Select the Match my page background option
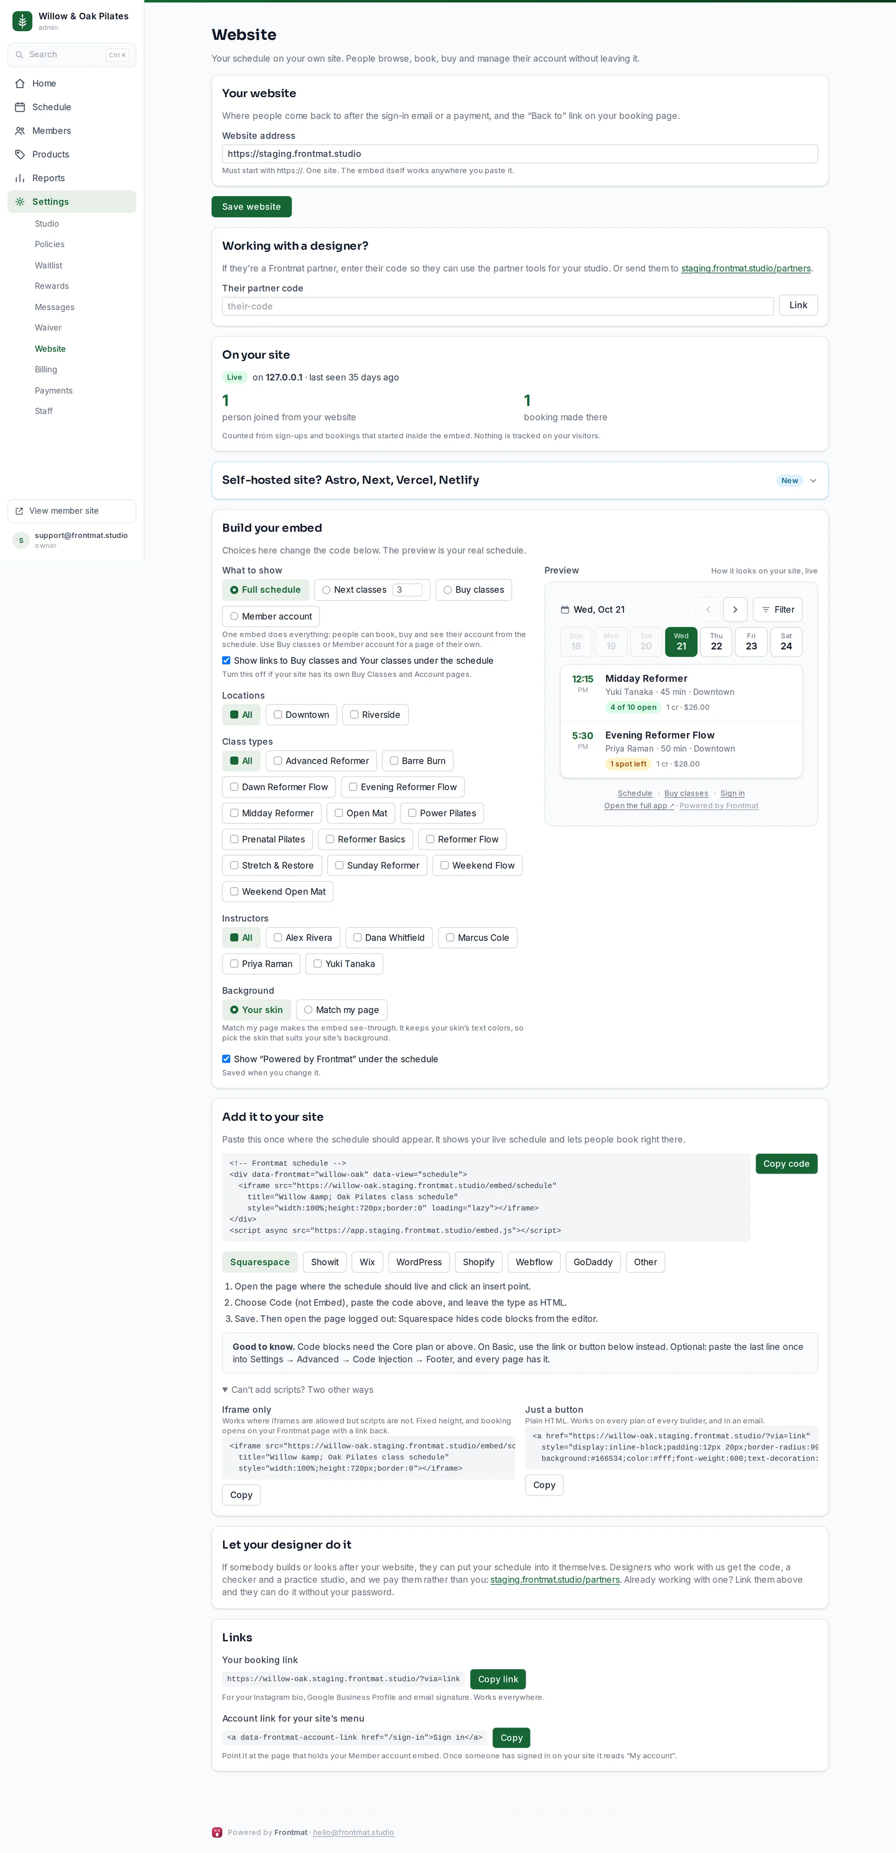The height and width of the screenshot is (1853, 896). click(308, 1010)
